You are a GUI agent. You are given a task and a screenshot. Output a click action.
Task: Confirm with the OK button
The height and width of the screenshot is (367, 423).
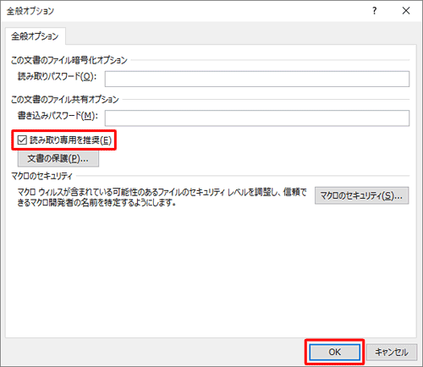tap(334, 352)
